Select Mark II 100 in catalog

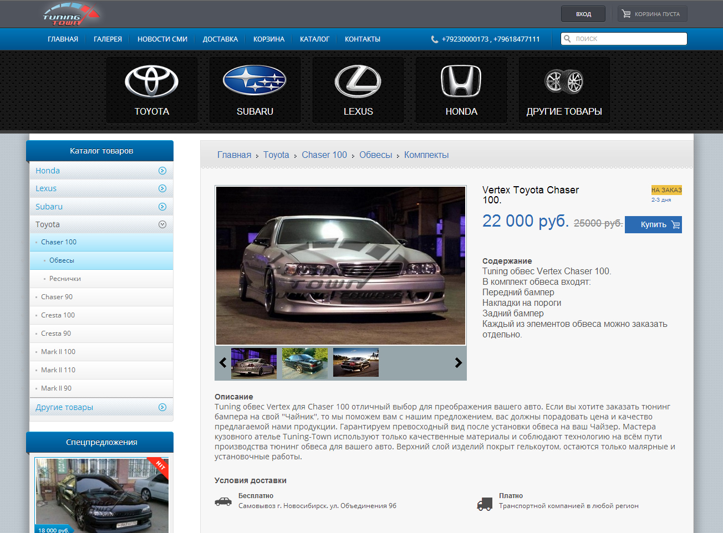[101, 352]
